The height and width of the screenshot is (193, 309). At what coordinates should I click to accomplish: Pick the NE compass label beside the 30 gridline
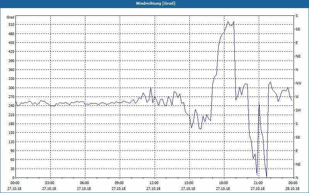click(298, 164)
